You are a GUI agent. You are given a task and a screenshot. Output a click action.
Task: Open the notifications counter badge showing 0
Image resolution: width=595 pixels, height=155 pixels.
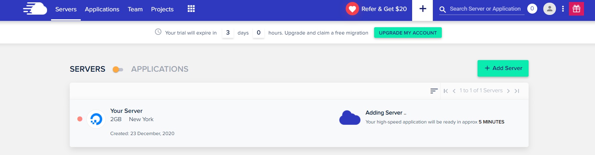click(x=532, y=9)
